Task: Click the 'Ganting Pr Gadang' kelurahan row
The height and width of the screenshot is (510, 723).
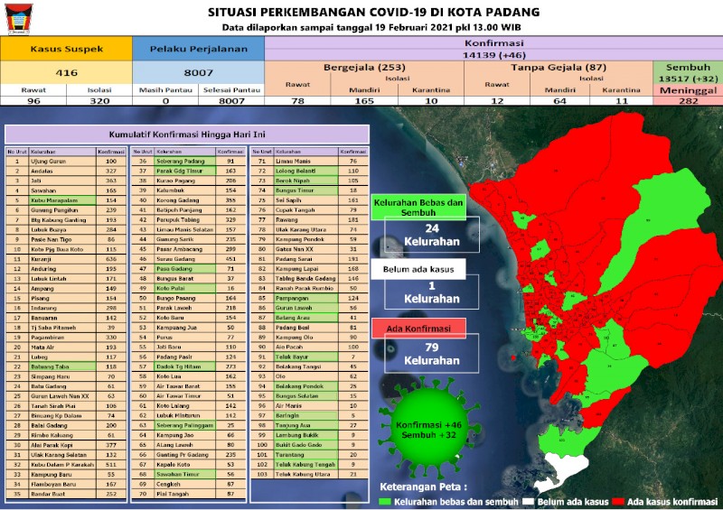Action: [189, 455]
